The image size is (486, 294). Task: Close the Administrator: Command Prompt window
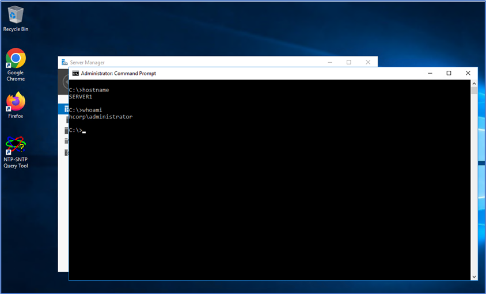[x=468, y=73]
